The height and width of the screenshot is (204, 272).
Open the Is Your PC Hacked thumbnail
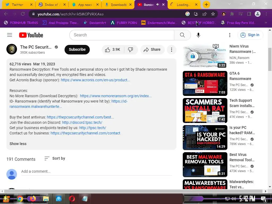tap(205, 137)
